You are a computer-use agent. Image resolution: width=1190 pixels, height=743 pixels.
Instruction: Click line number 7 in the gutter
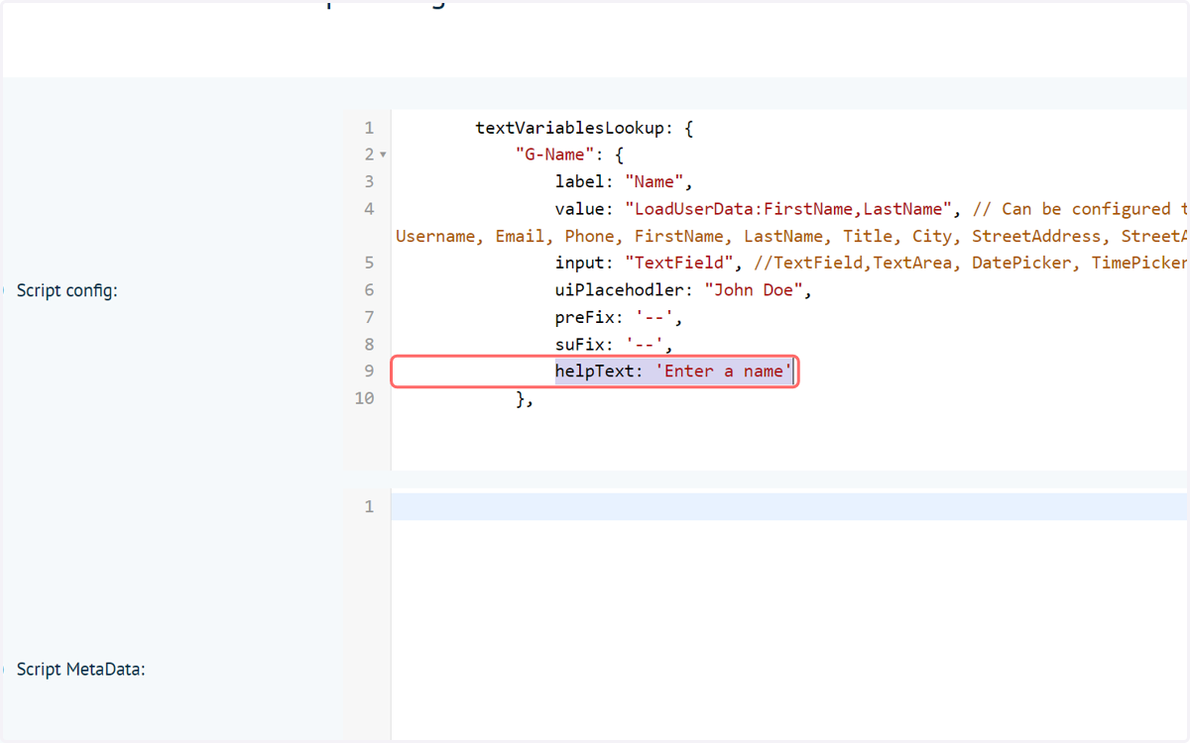pyautogui.click(x=369, y=317)
